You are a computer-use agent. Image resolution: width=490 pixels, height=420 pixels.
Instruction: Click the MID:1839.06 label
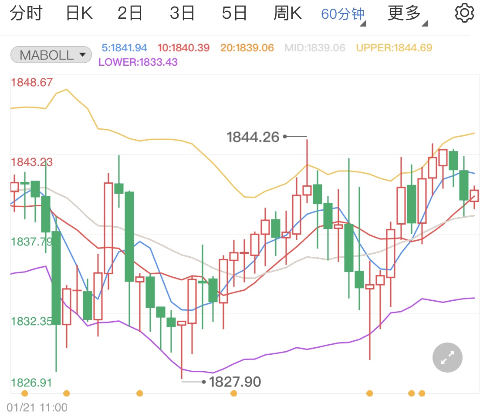tap(314, 48)
